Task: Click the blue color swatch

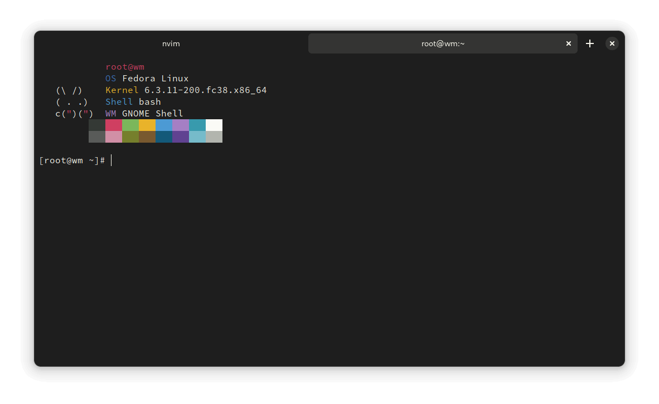Action: pyautogui.click(x=164, y=125)
